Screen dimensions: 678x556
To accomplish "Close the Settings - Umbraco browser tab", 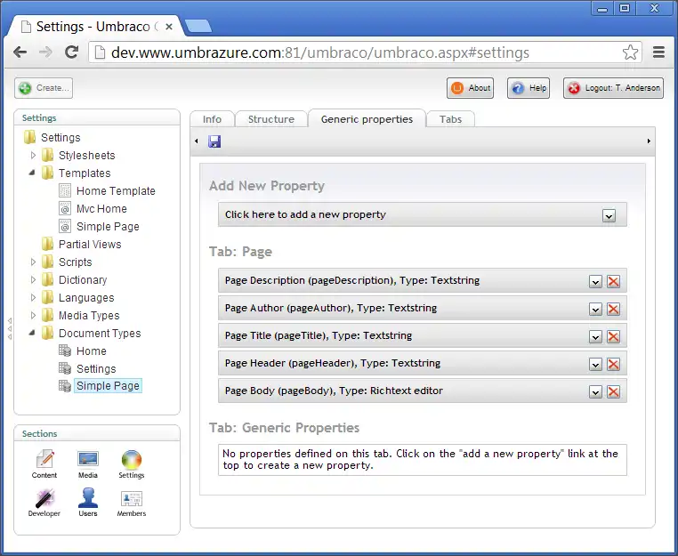I will tap(169, 27).
